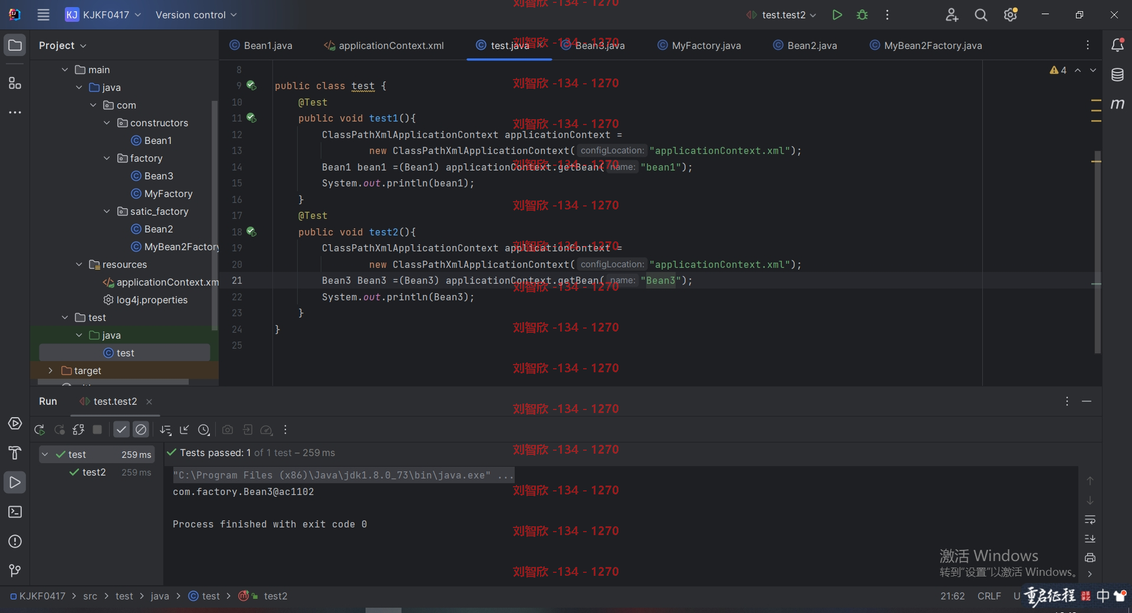This screenshot has height=613, width=1132.
Task: Click the test2 breadcrumb in status bar
Action: tap(275, 596)
